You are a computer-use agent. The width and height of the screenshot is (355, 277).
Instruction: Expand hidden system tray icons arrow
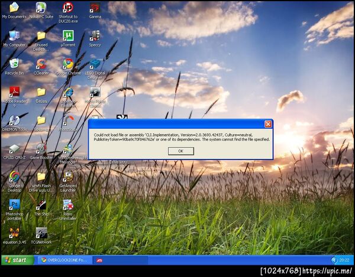point(334,260)
